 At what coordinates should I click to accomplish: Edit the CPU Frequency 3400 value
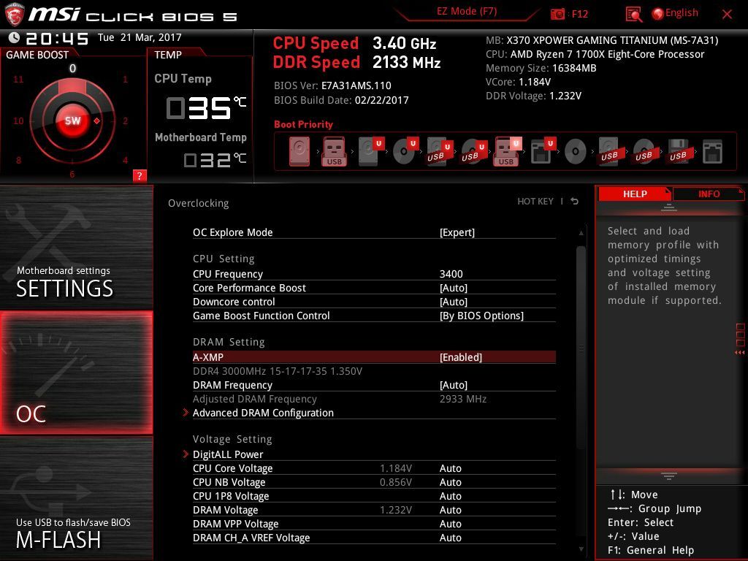[451, 274]
